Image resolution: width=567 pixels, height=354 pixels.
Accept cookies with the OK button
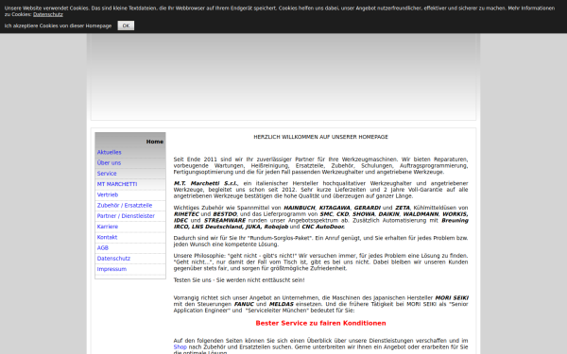[126, 25]
